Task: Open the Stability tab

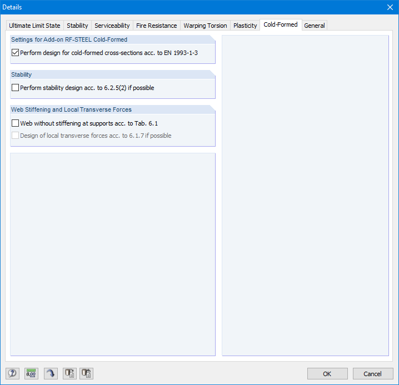Action: (x=77, y=26)
